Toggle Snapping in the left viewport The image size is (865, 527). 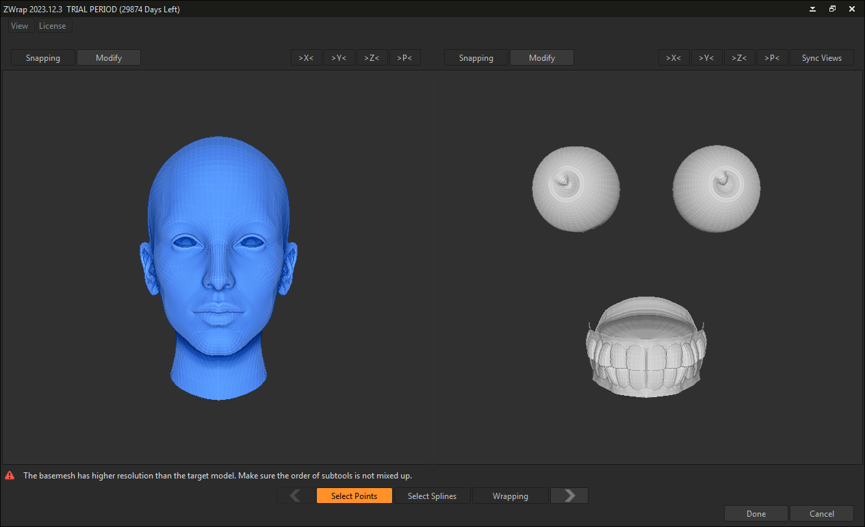point(43,58)
